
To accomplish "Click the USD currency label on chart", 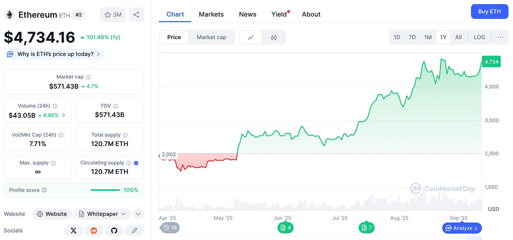I will (493, 209).
